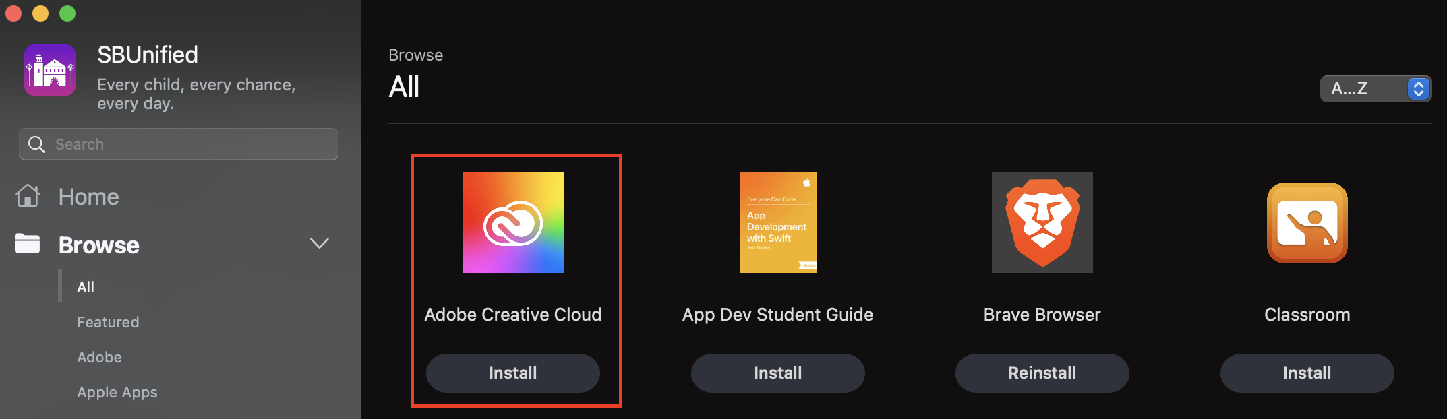Image resolution: width=1447 pixels, height=419 pixels.
Task: Click the red close window button
Action: point(13,13)
